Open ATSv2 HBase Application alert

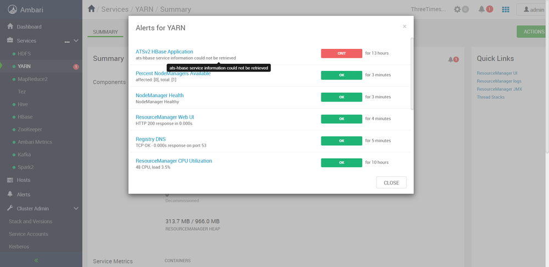(x=164, y=52)
